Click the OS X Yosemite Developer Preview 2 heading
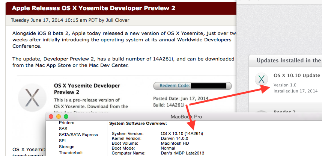Image resolution: width=322 pixels, height=156 pixels. click(x=87, y=89)
